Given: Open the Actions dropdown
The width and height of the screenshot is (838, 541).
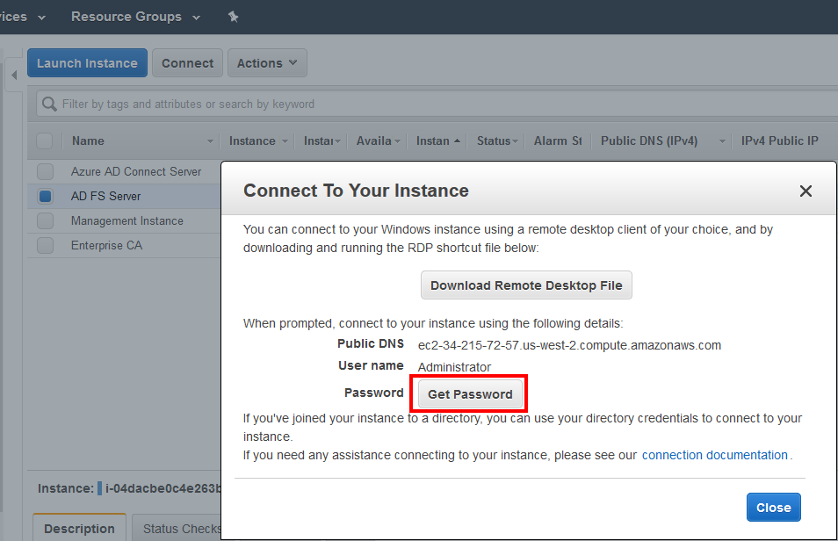Looking at the screenshot, I should [267, 62].
